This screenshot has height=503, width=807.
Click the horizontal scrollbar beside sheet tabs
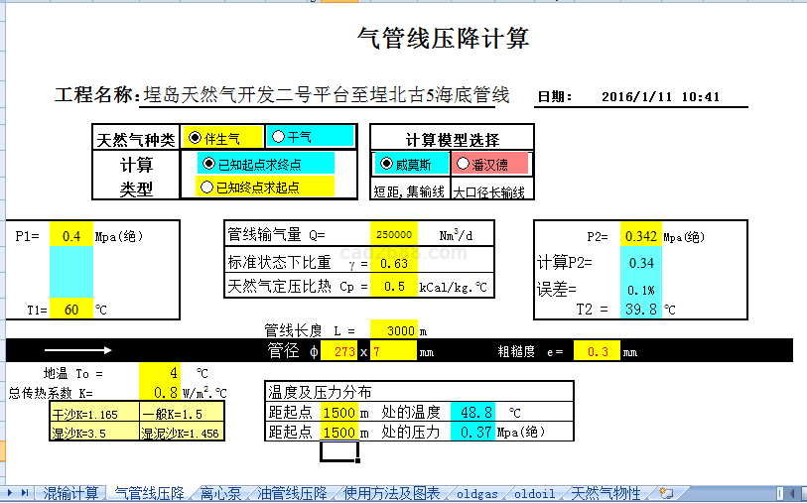744,493
